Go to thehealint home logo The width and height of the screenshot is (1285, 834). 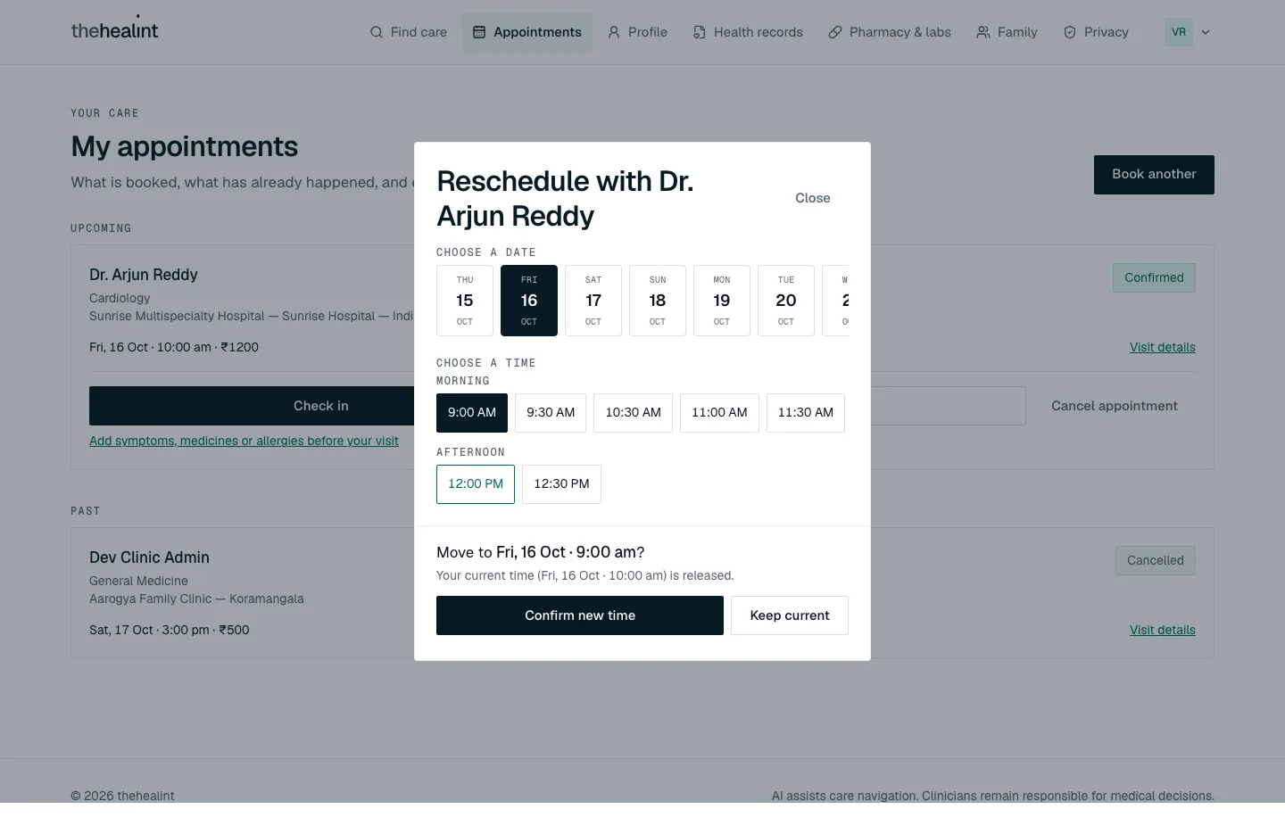point(114,29)
